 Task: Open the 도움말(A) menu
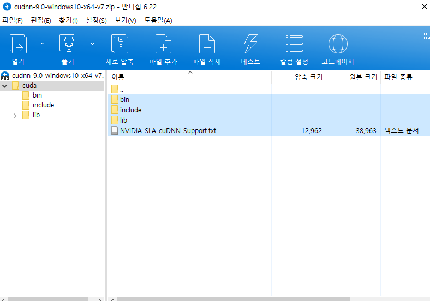[158, 21]
